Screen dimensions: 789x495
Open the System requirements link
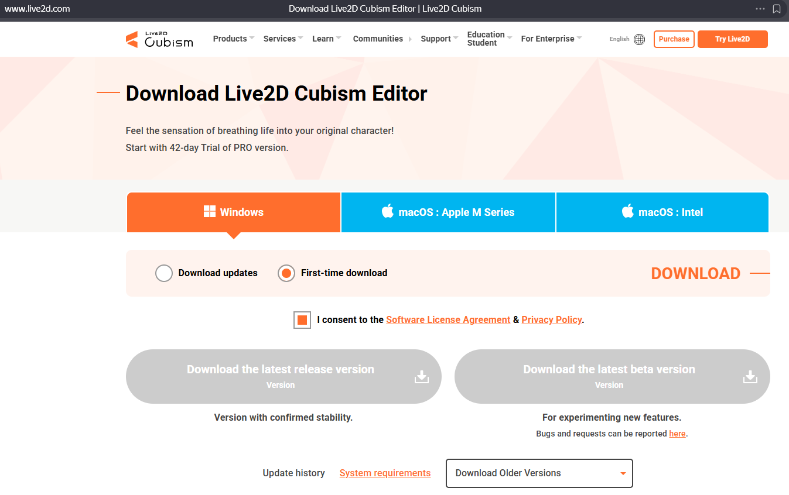point(385,473)
